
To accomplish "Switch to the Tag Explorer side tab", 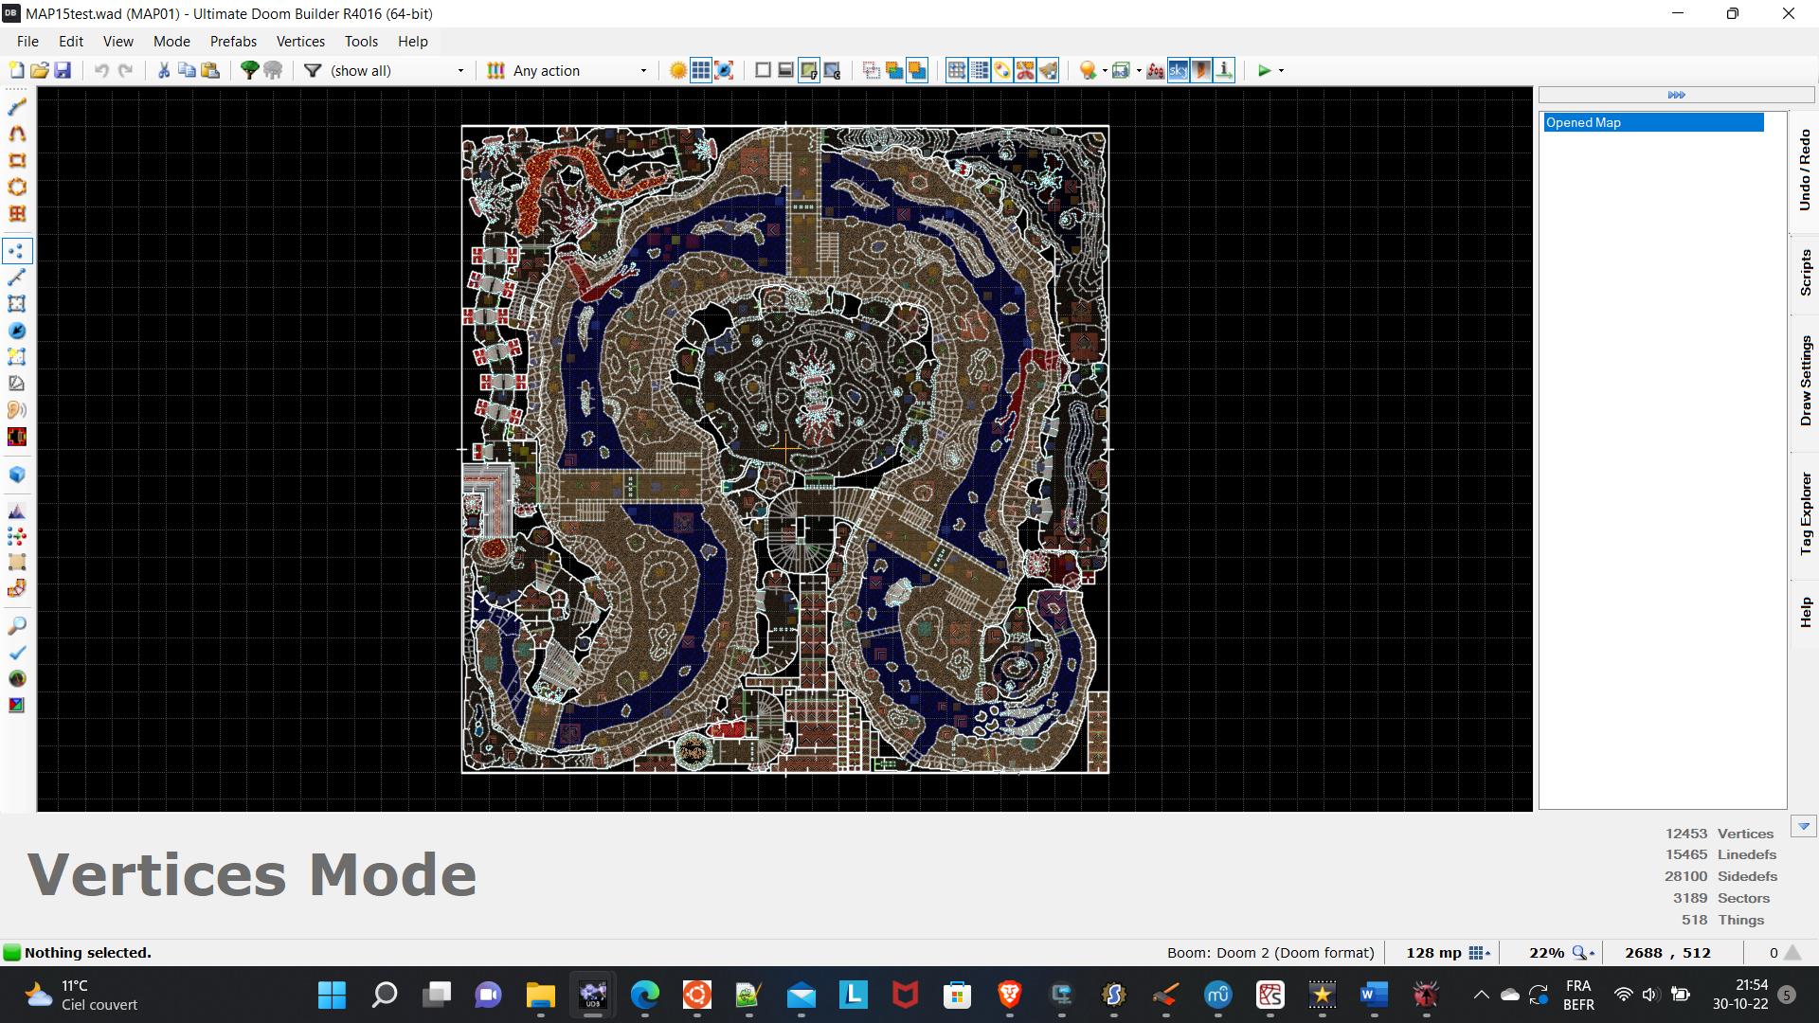I will [1804, 513].
